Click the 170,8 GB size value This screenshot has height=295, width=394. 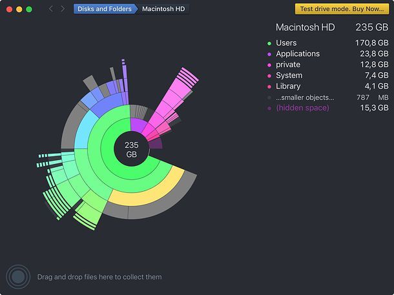point(371,43)
